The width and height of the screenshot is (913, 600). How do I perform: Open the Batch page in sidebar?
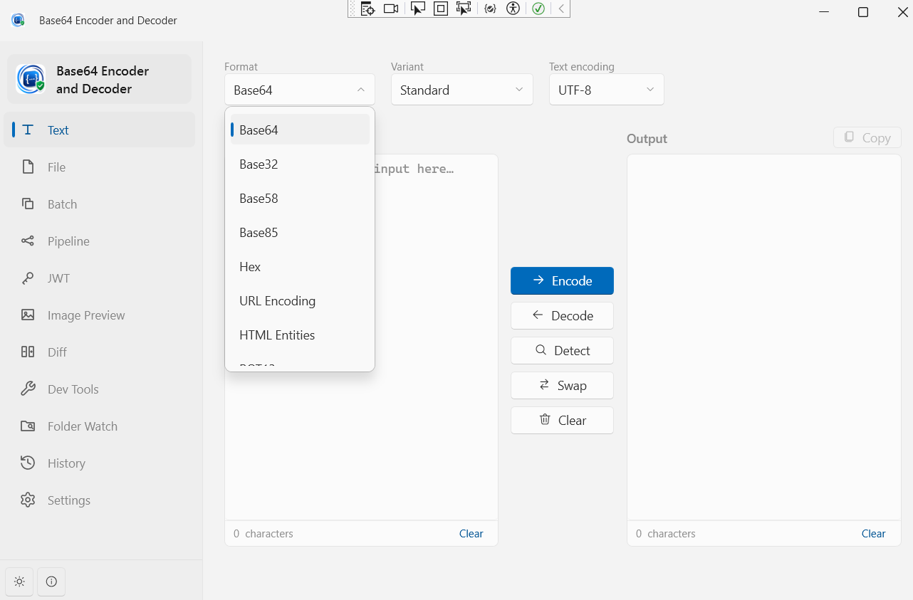[x=99, y=204]
